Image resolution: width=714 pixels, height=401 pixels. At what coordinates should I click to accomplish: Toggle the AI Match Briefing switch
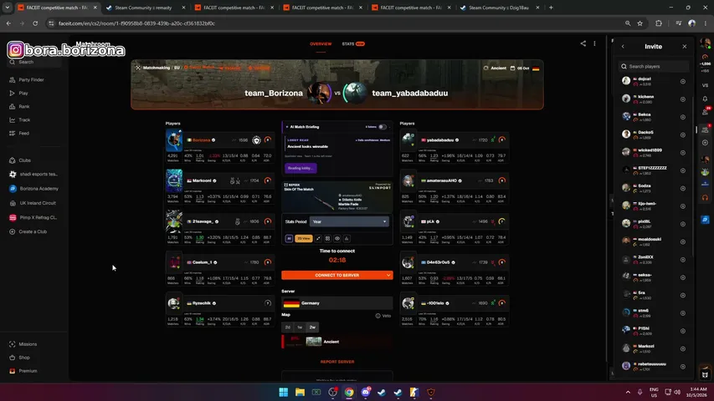point(383,127)
